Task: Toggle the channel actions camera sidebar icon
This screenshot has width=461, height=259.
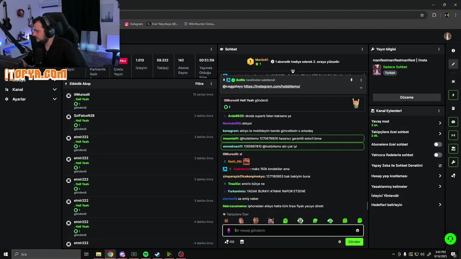Action: tap(453, 149)
